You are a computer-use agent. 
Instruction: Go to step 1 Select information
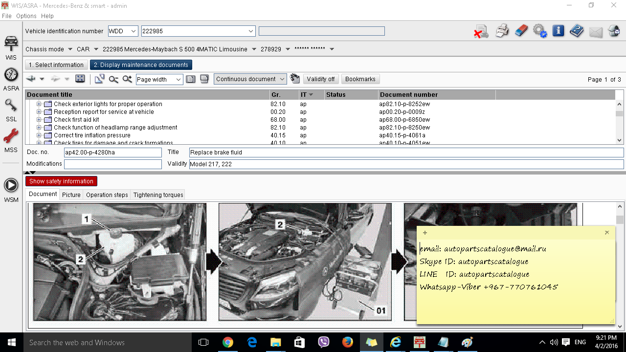(x=56, y=65)
